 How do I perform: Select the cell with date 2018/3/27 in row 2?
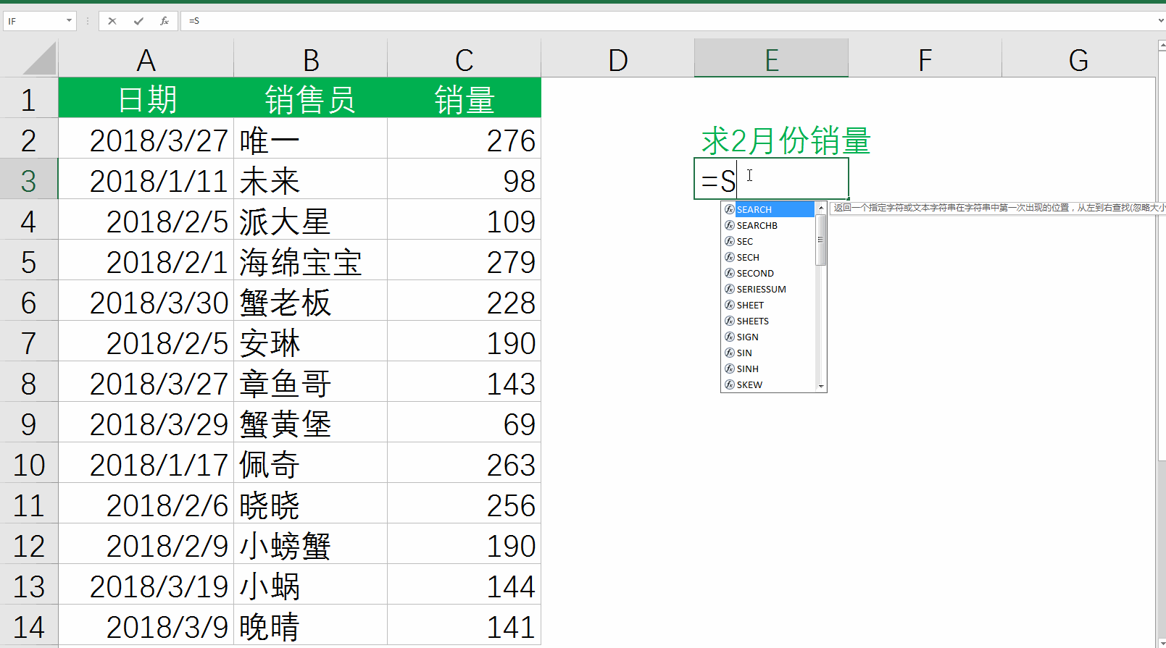click(x=146, y=138)
